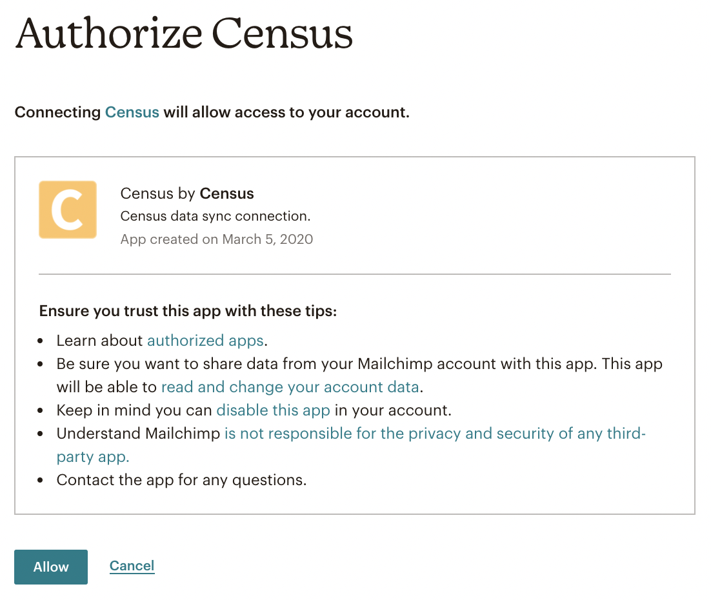The height and width of the screenshot is (600, 711).
Task: Click the horizontal divider below the app details
Action: (355, 274)
